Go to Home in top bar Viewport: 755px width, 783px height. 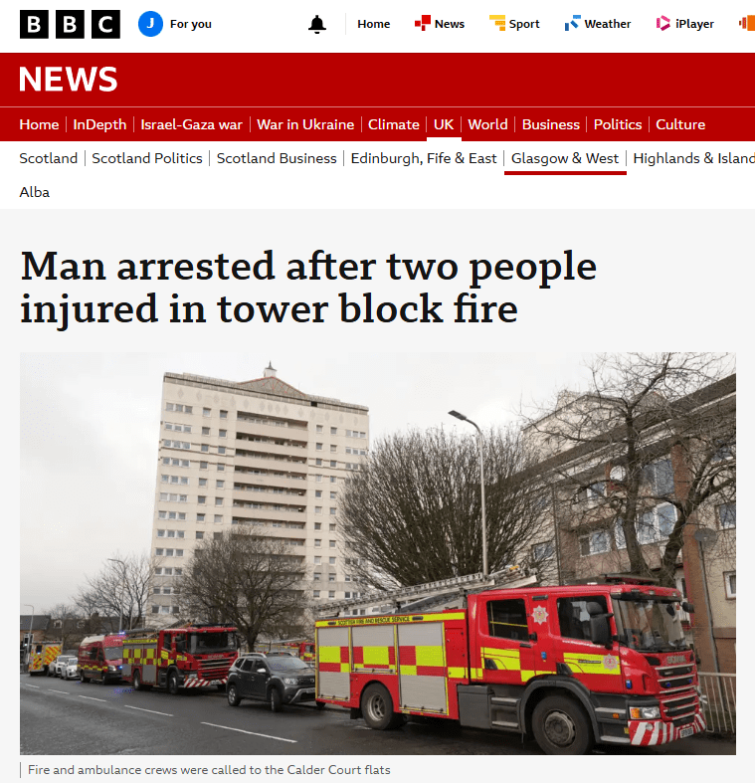tap(373, 24)
